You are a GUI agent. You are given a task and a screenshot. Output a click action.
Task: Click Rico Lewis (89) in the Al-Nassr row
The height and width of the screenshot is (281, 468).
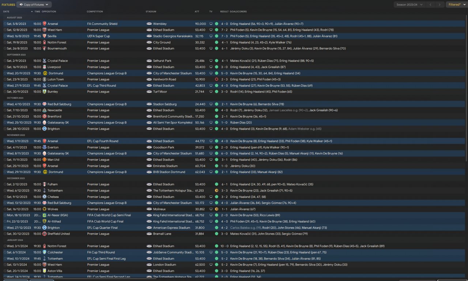pos(270,215)
